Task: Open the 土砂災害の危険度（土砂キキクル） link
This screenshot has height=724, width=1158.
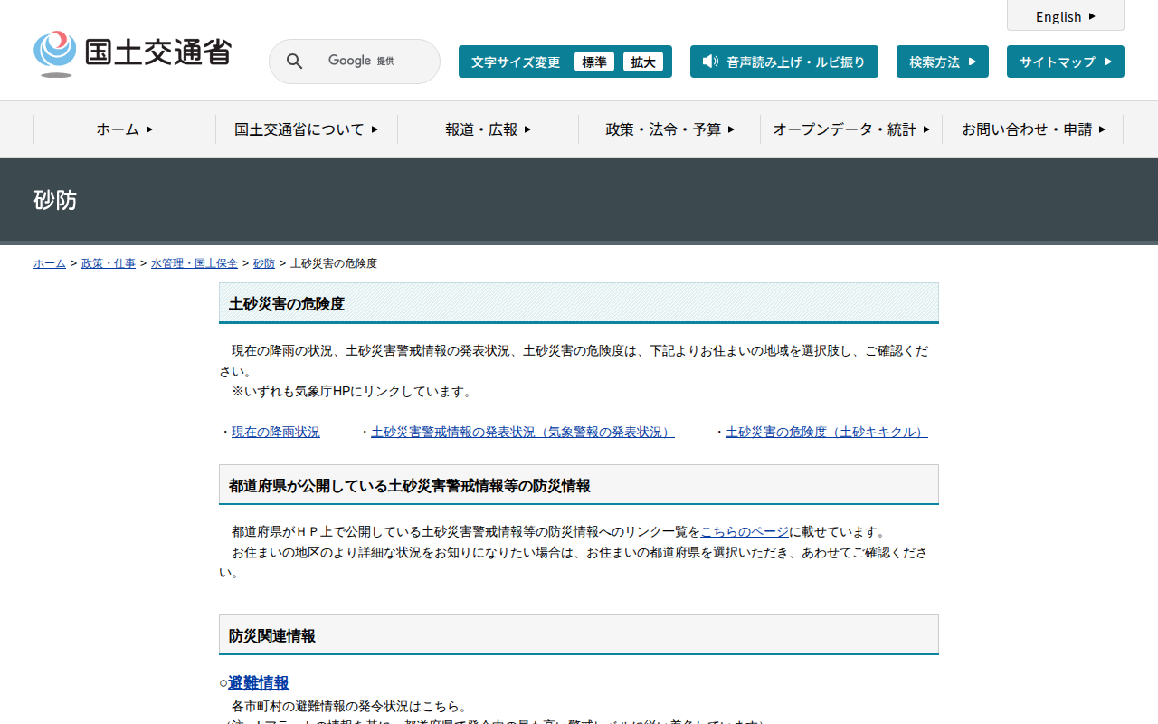Action: (826, 432)
